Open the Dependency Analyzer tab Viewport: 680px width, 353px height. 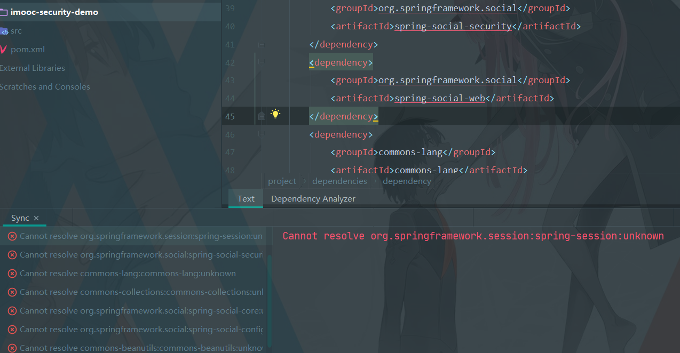[313, 199]
